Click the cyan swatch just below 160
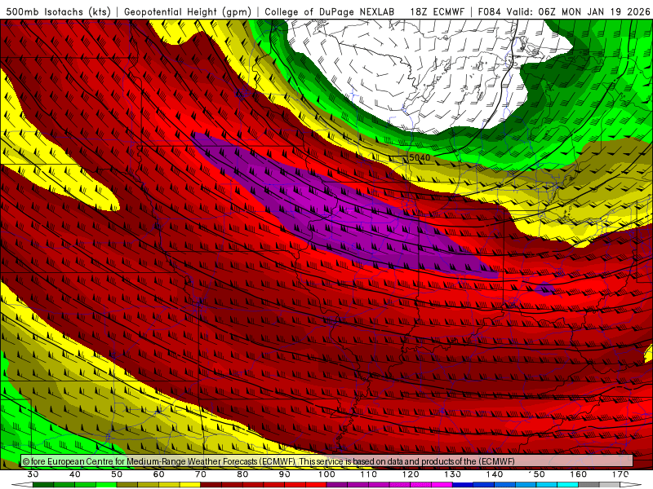Image resolution: width=653 pixels, height=489 pixels. 567,485
